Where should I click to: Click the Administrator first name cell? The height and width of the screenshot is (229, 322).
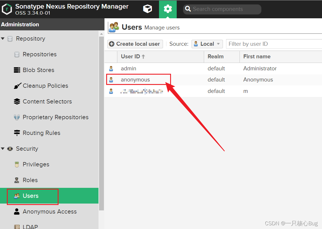(x=260, y=69)
